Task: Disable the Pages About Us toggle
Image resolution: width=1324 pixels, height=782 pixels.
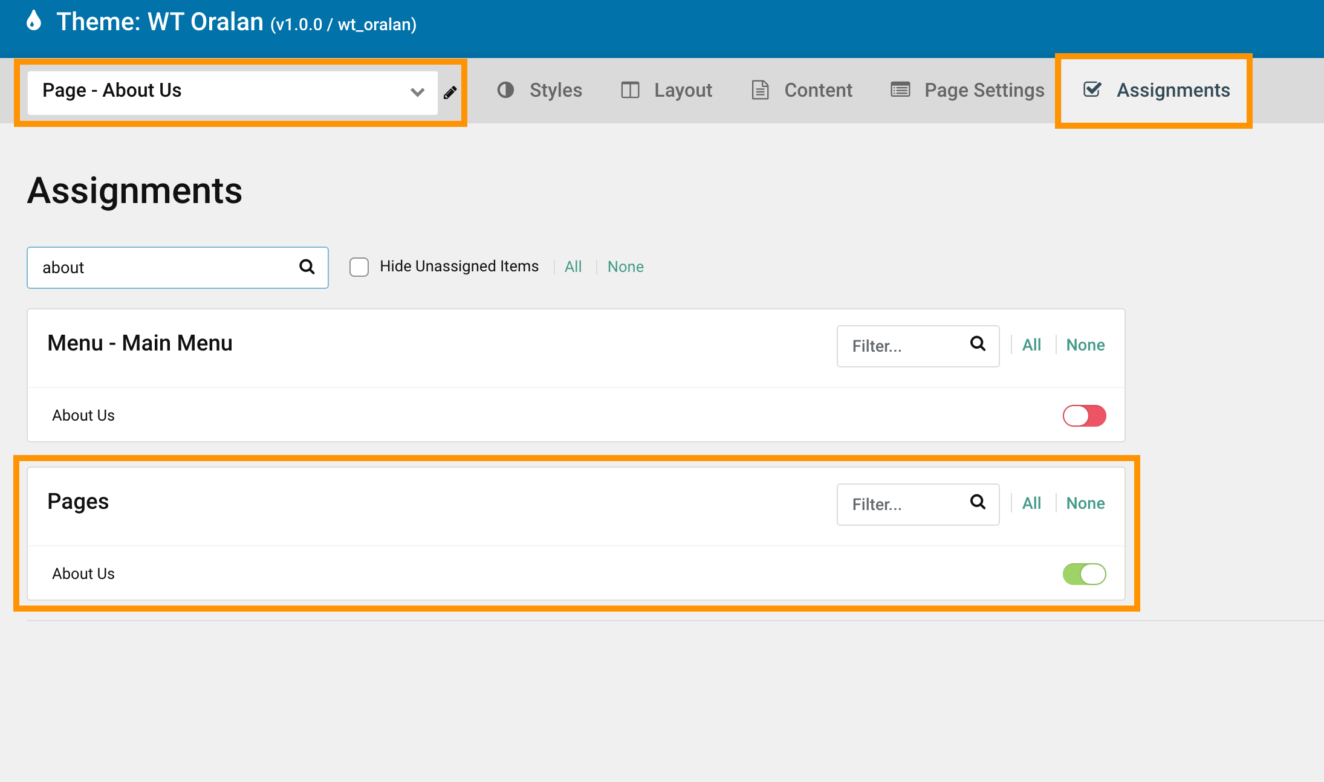Action: [1084, 574]
